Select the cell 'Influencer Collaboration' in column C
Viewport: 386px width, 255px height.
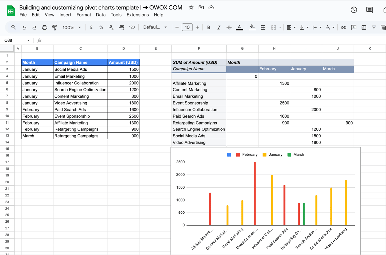click(x=81, y=83)
